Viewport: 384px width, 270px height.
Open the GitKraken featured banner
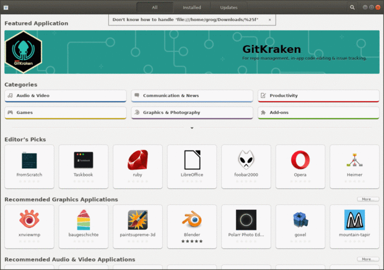192,52
